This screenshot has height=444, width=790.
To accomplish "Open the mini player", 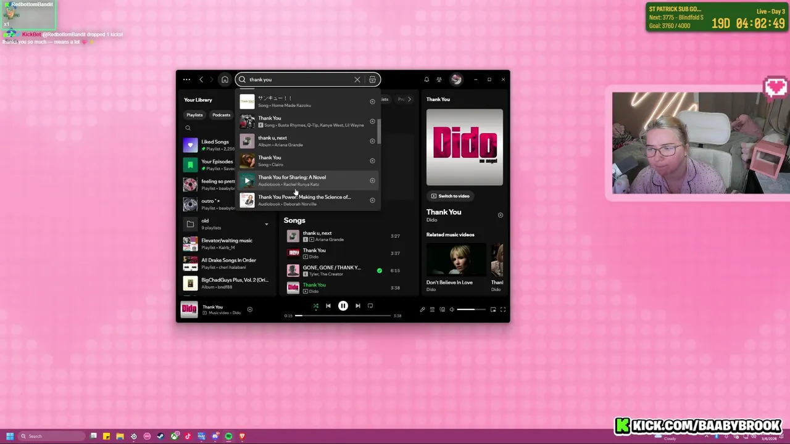I will click(x=493, y=310).
